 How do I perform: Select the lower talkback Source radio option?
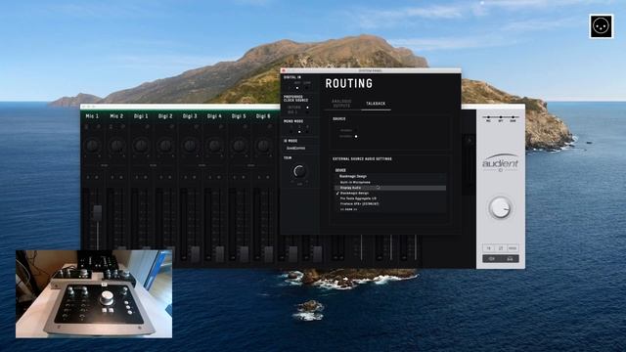[356, 137]
